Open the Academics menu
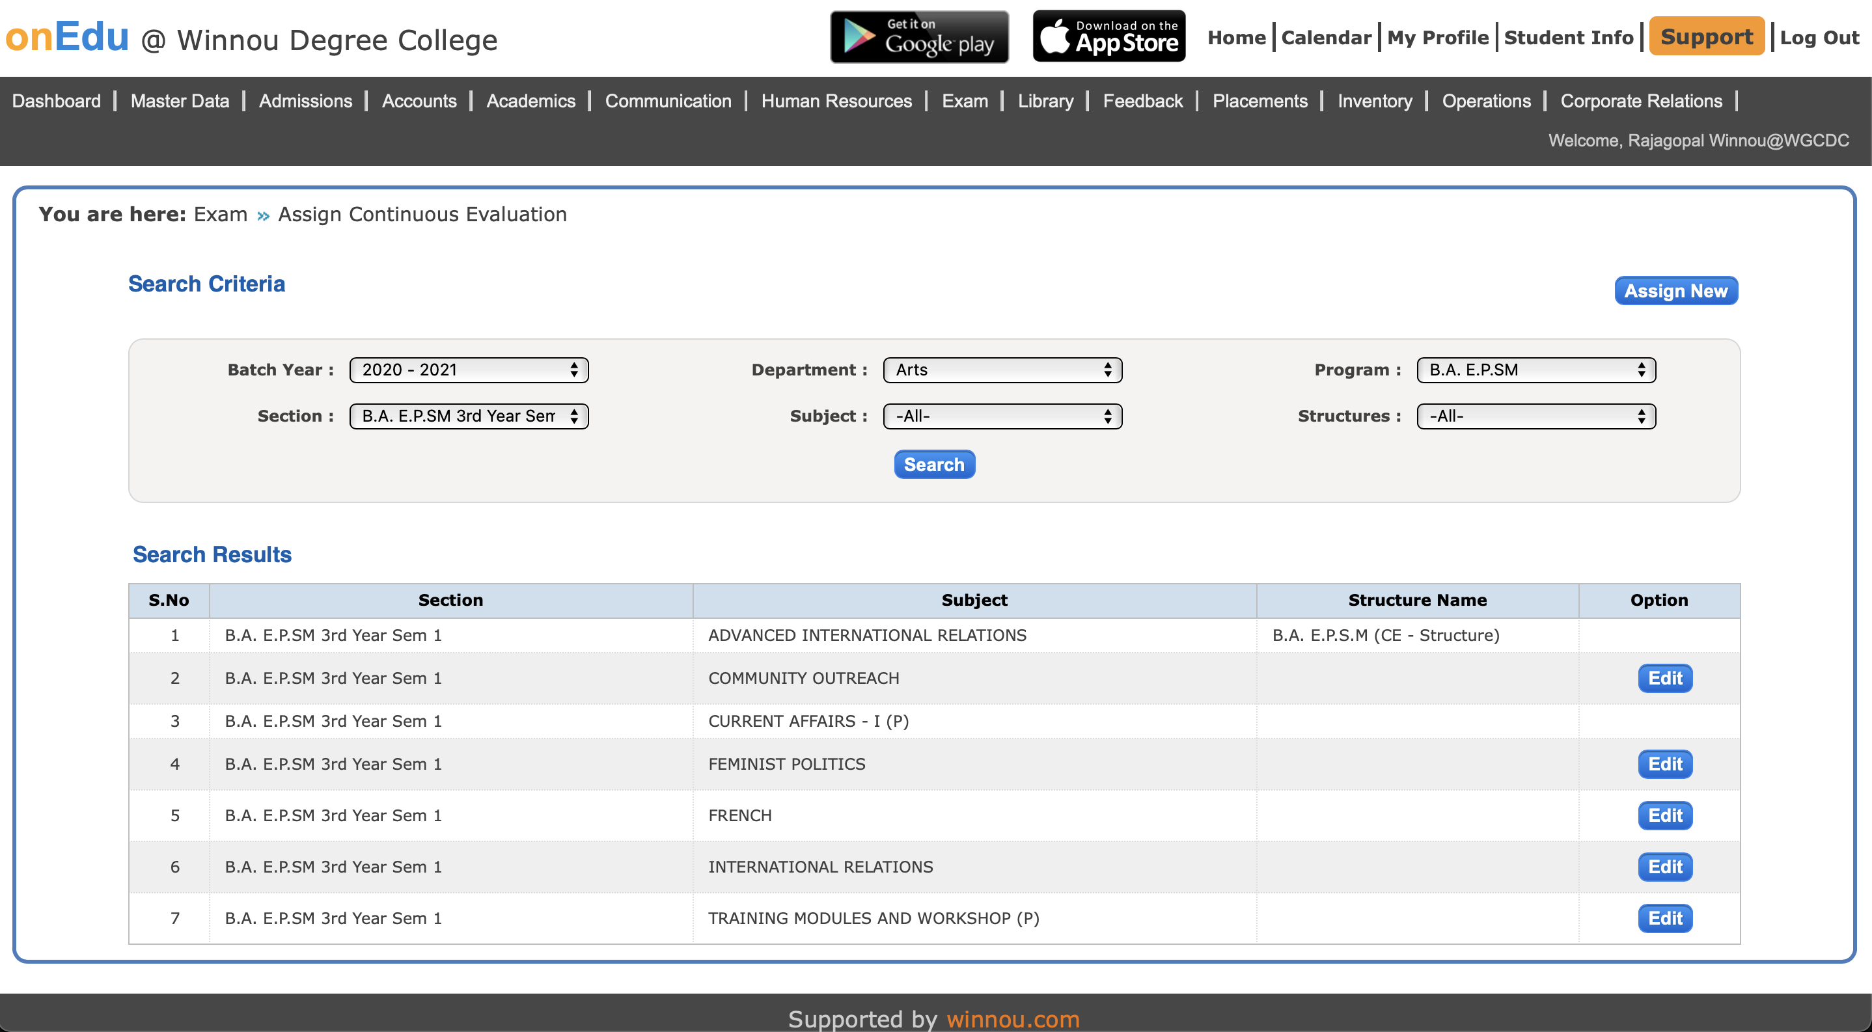1872x1032 pixels. tap(530, 101)
